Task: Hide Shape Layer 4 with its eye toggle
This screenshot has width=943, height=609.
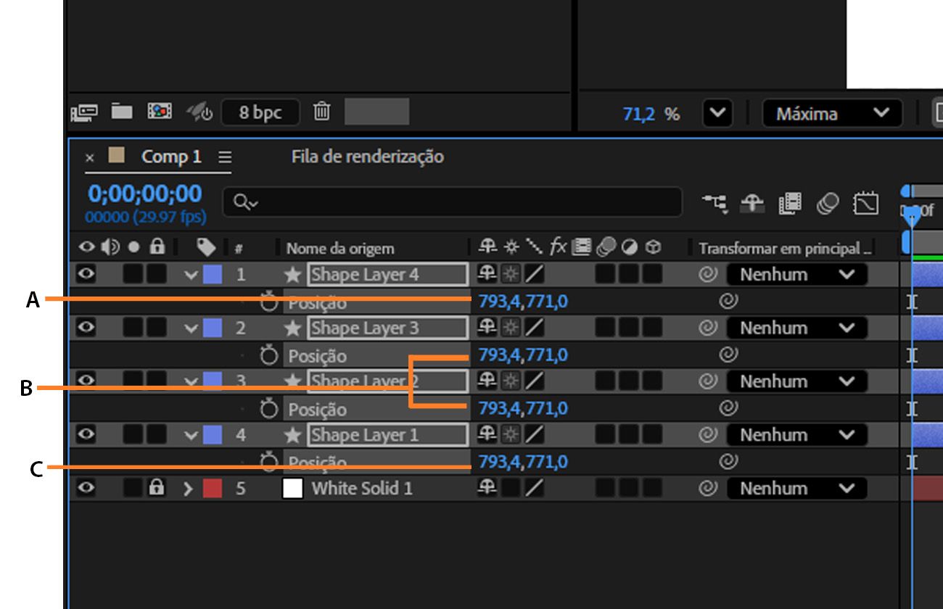Action: pyautogui.click(x=86, y=274)
